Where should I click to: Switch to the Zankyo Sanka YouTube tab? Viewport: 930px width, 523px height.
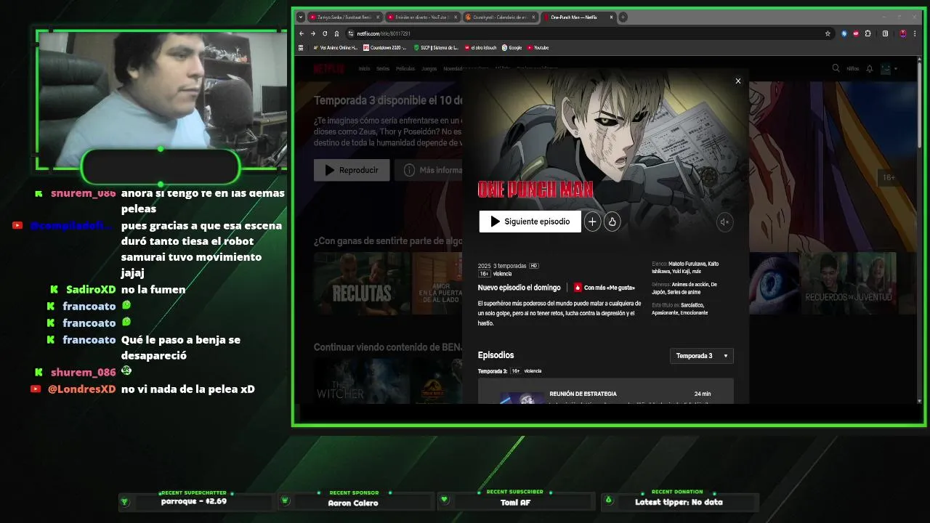[x=344, y=17]
